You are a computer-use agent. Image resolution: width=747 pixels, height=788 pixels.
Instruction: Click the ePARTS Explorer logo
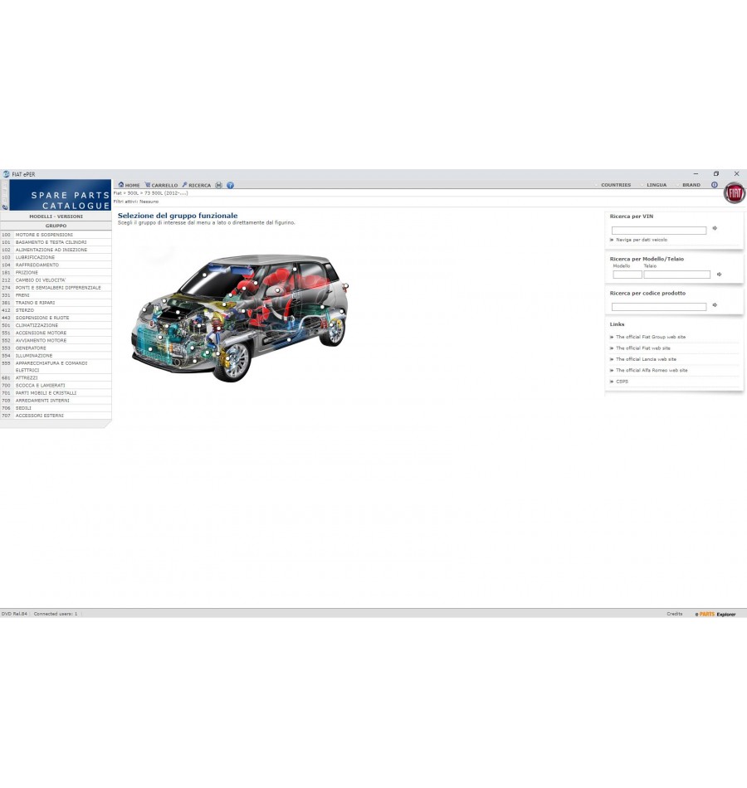[715, 614]
